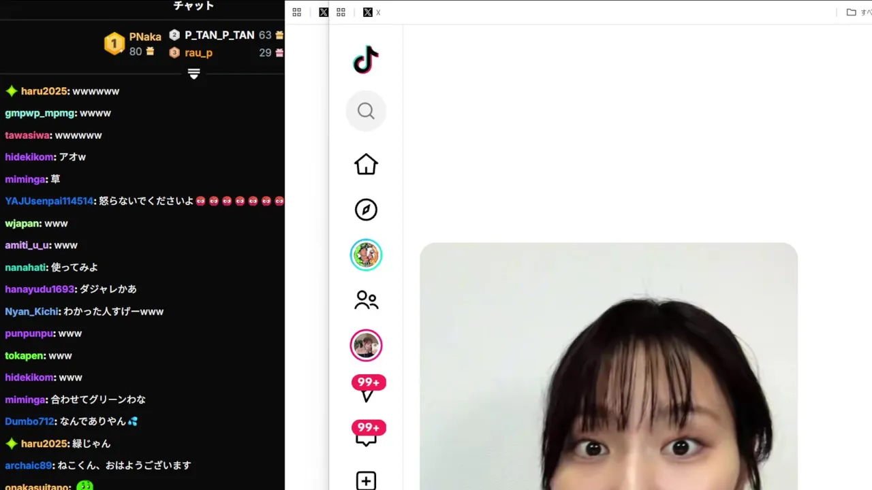Click username gmpwp_mpmg in chat
872x490 pixels.
(40, 113)
